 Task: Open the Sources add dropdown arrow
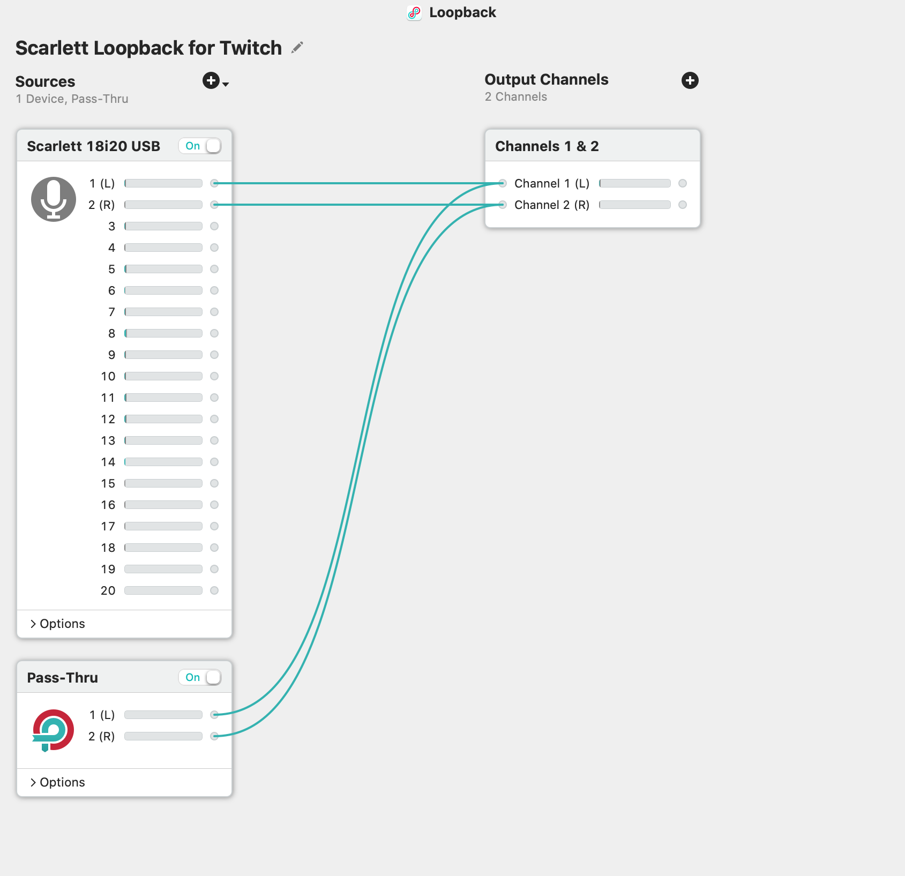[226, 84]
